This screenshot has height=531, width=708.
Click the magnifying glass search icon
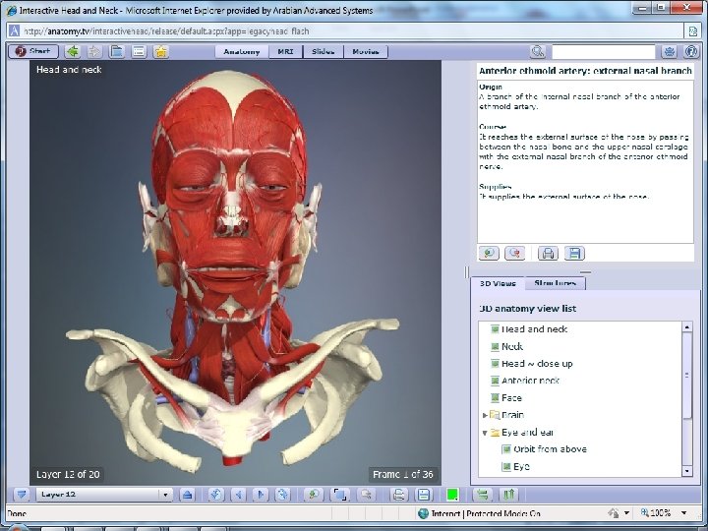pos(538,51)
